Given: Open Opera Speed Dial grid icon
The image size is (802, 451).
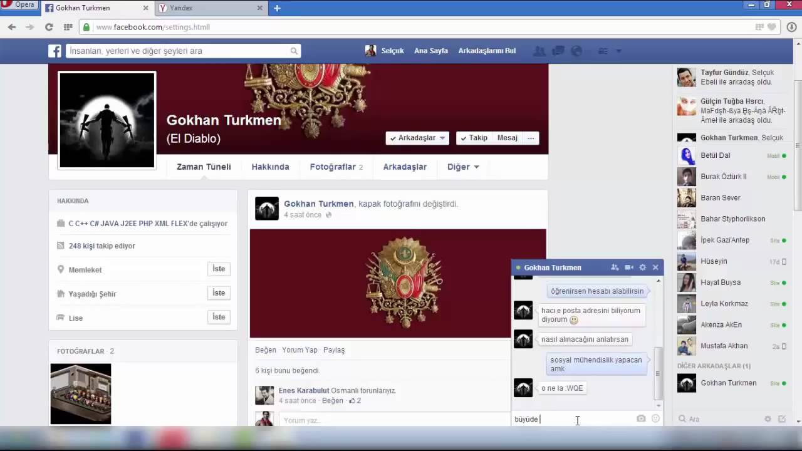Looking at the screenshot, I should coord(68,27).
